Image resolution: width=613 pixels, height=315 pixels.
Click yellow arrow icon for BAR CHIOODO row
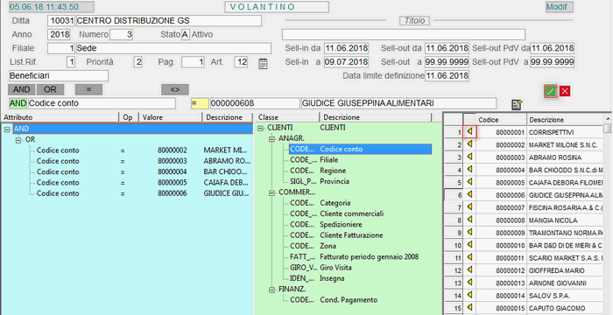coord(469,170)
